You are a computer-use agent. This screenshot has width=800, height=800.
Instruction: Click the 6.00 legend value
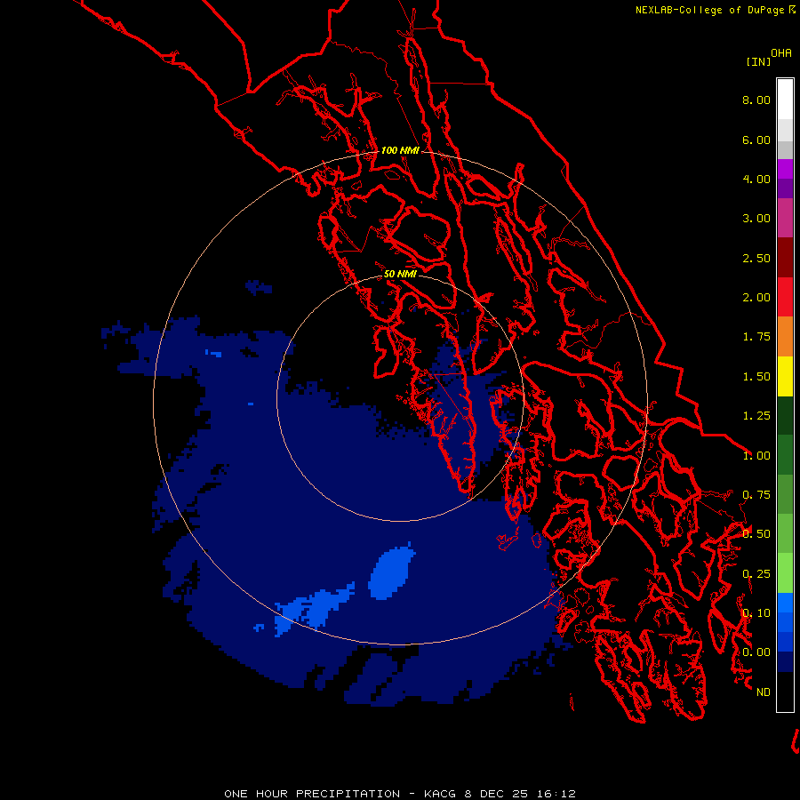point(756,140)
